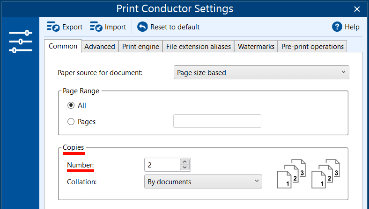
Task: Increase number of copies with up arrow
Action: (184, 162)
